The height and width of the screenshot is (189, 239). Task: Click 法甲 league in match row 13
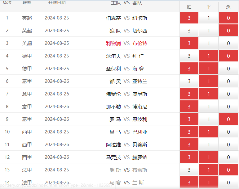27,170
